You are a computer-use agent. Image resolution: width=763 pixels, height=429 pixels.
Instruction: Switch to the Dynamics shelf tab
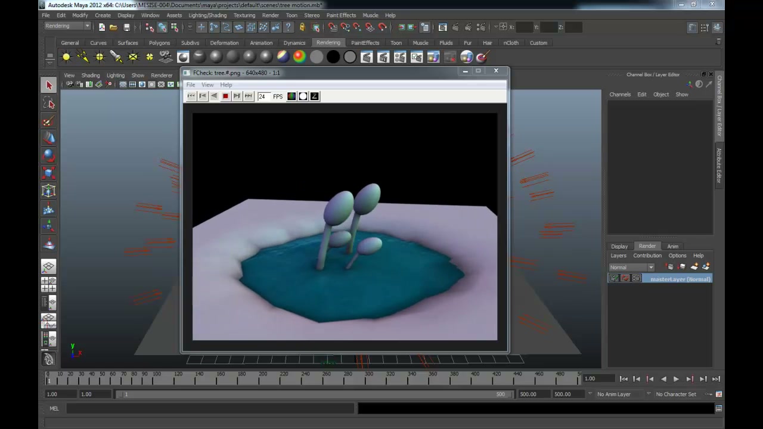(x=294, y=43)
